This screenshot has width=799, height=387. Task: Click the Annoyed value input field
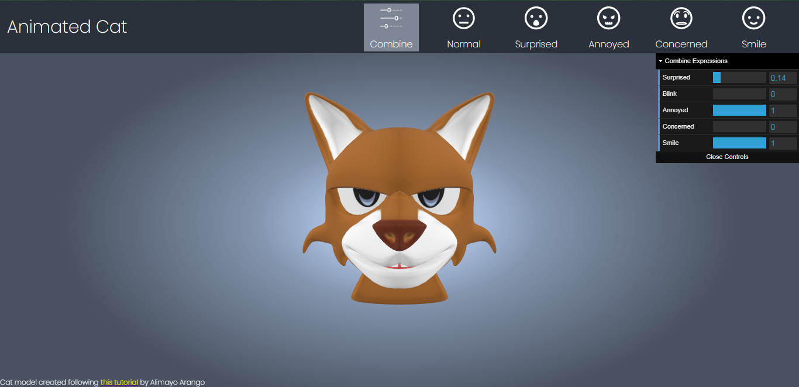[783, 110]
